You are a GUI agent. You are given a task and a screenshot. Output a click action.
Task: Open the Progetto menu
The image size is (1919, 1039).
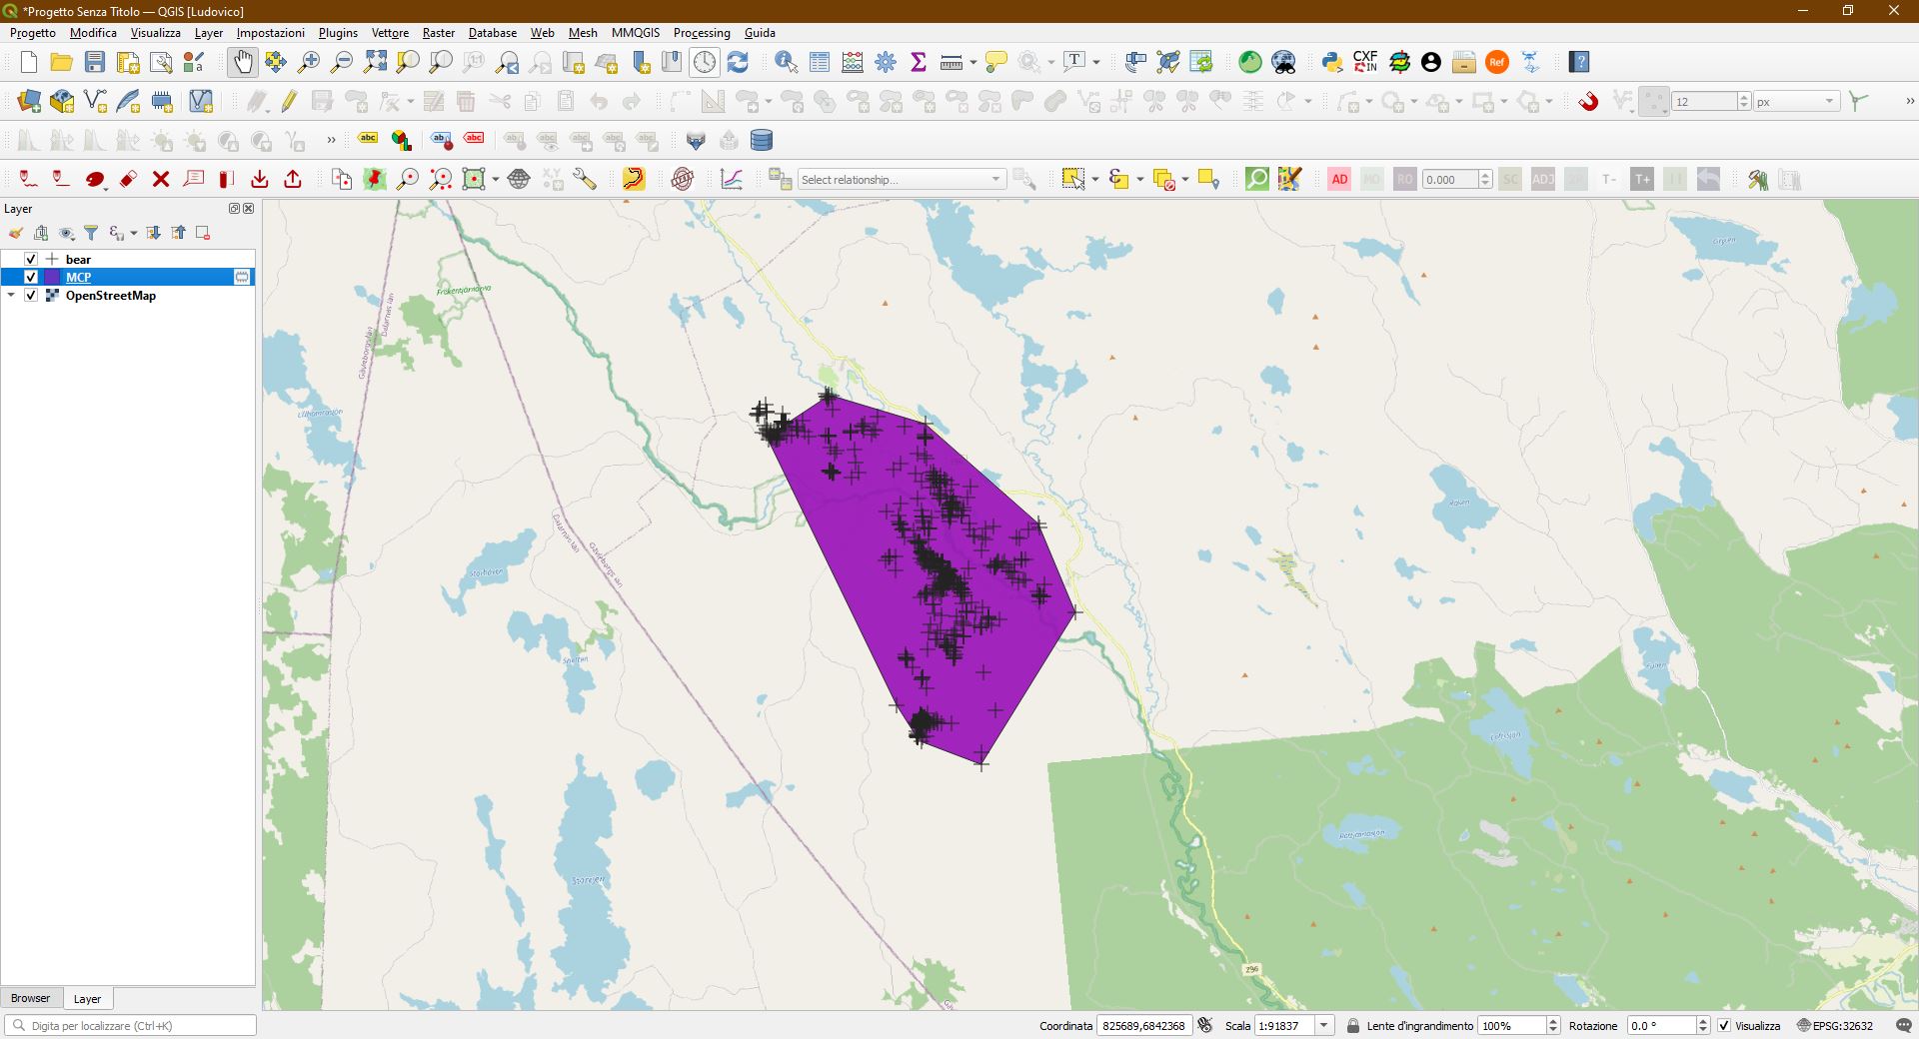pos(33,32)
